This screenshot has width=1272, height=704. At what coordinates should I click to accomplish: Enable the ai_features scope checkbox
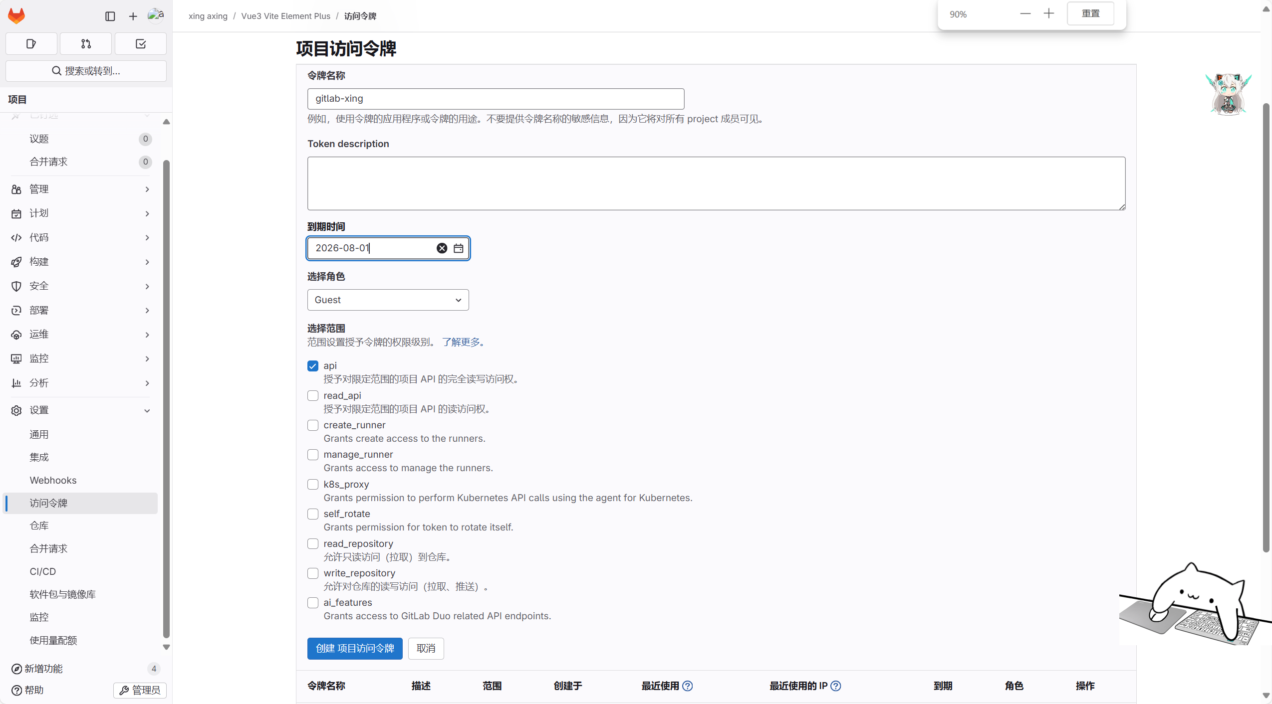point(313,603)
